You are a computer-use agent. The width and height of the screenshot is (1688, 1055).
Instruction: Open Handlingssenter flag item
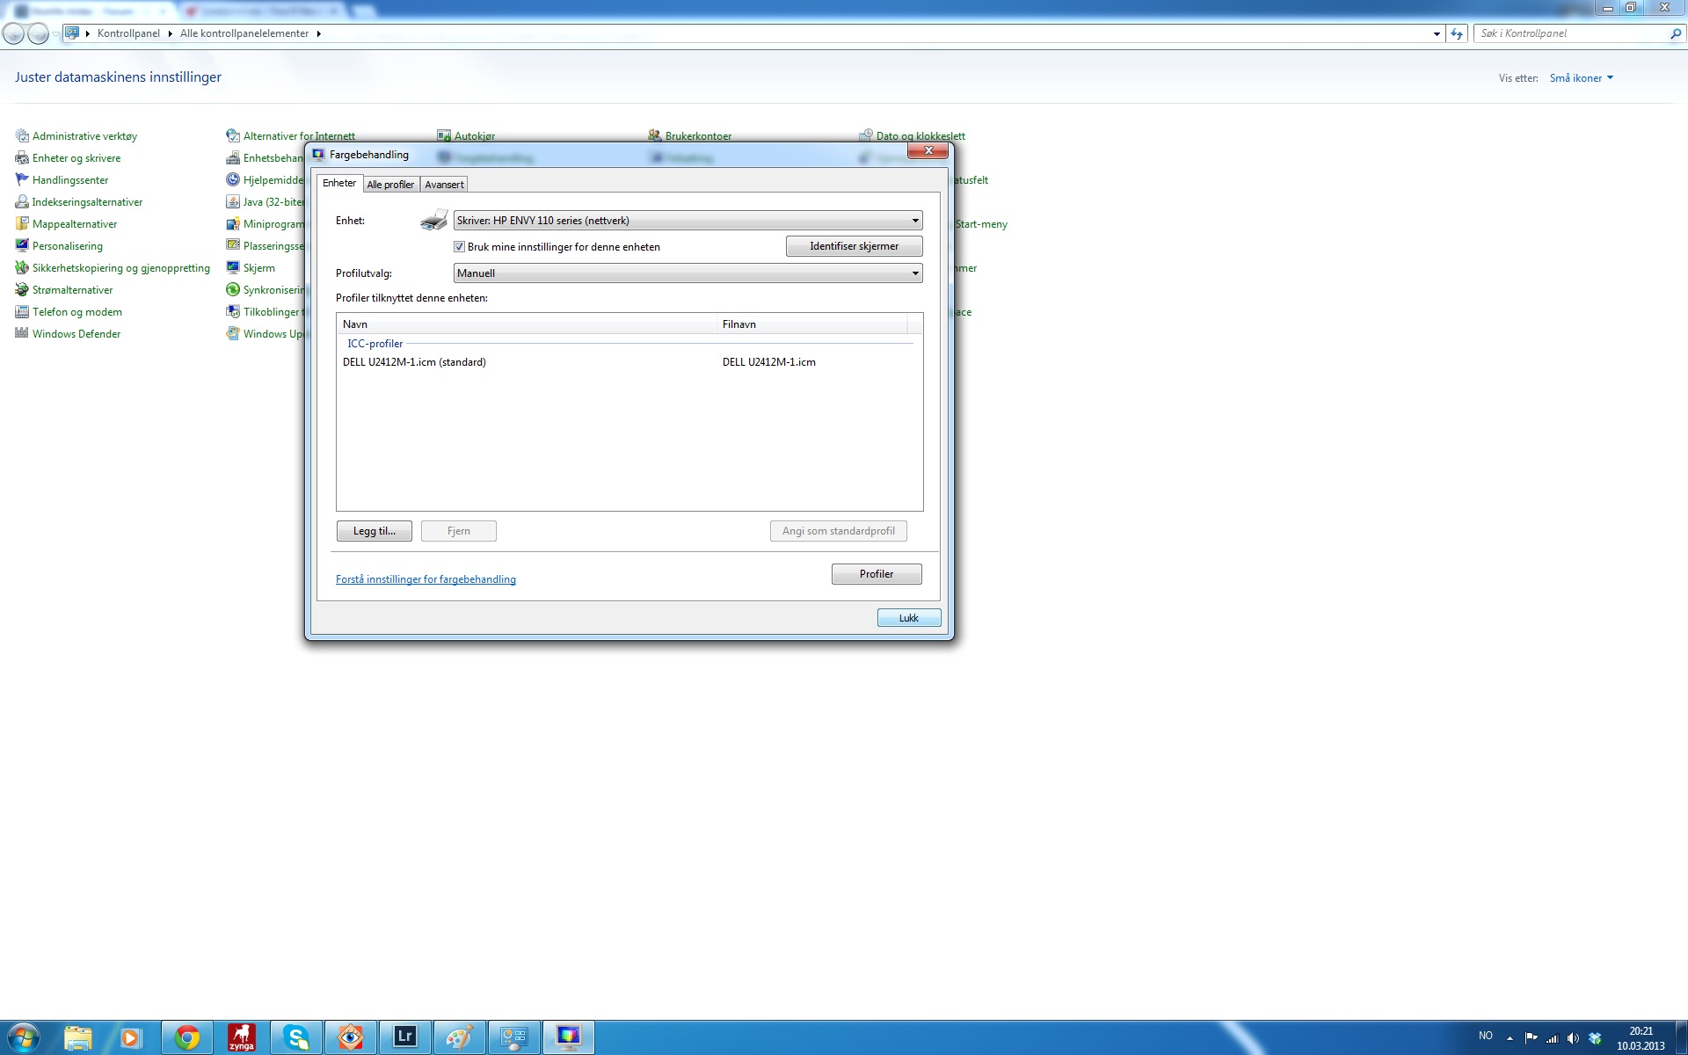pos(62,180)
